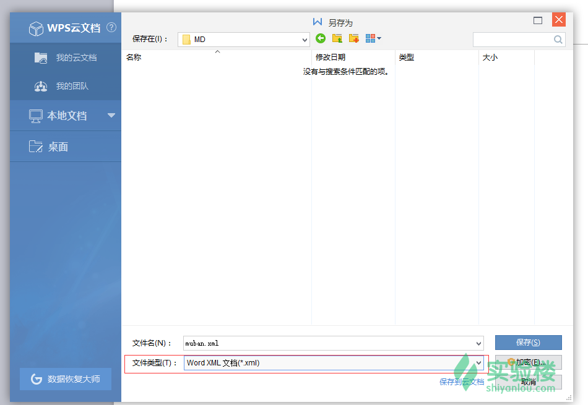Open the 文件类型 format dropdown
This screenshot has height=405, width=588.
pos(478,363)
